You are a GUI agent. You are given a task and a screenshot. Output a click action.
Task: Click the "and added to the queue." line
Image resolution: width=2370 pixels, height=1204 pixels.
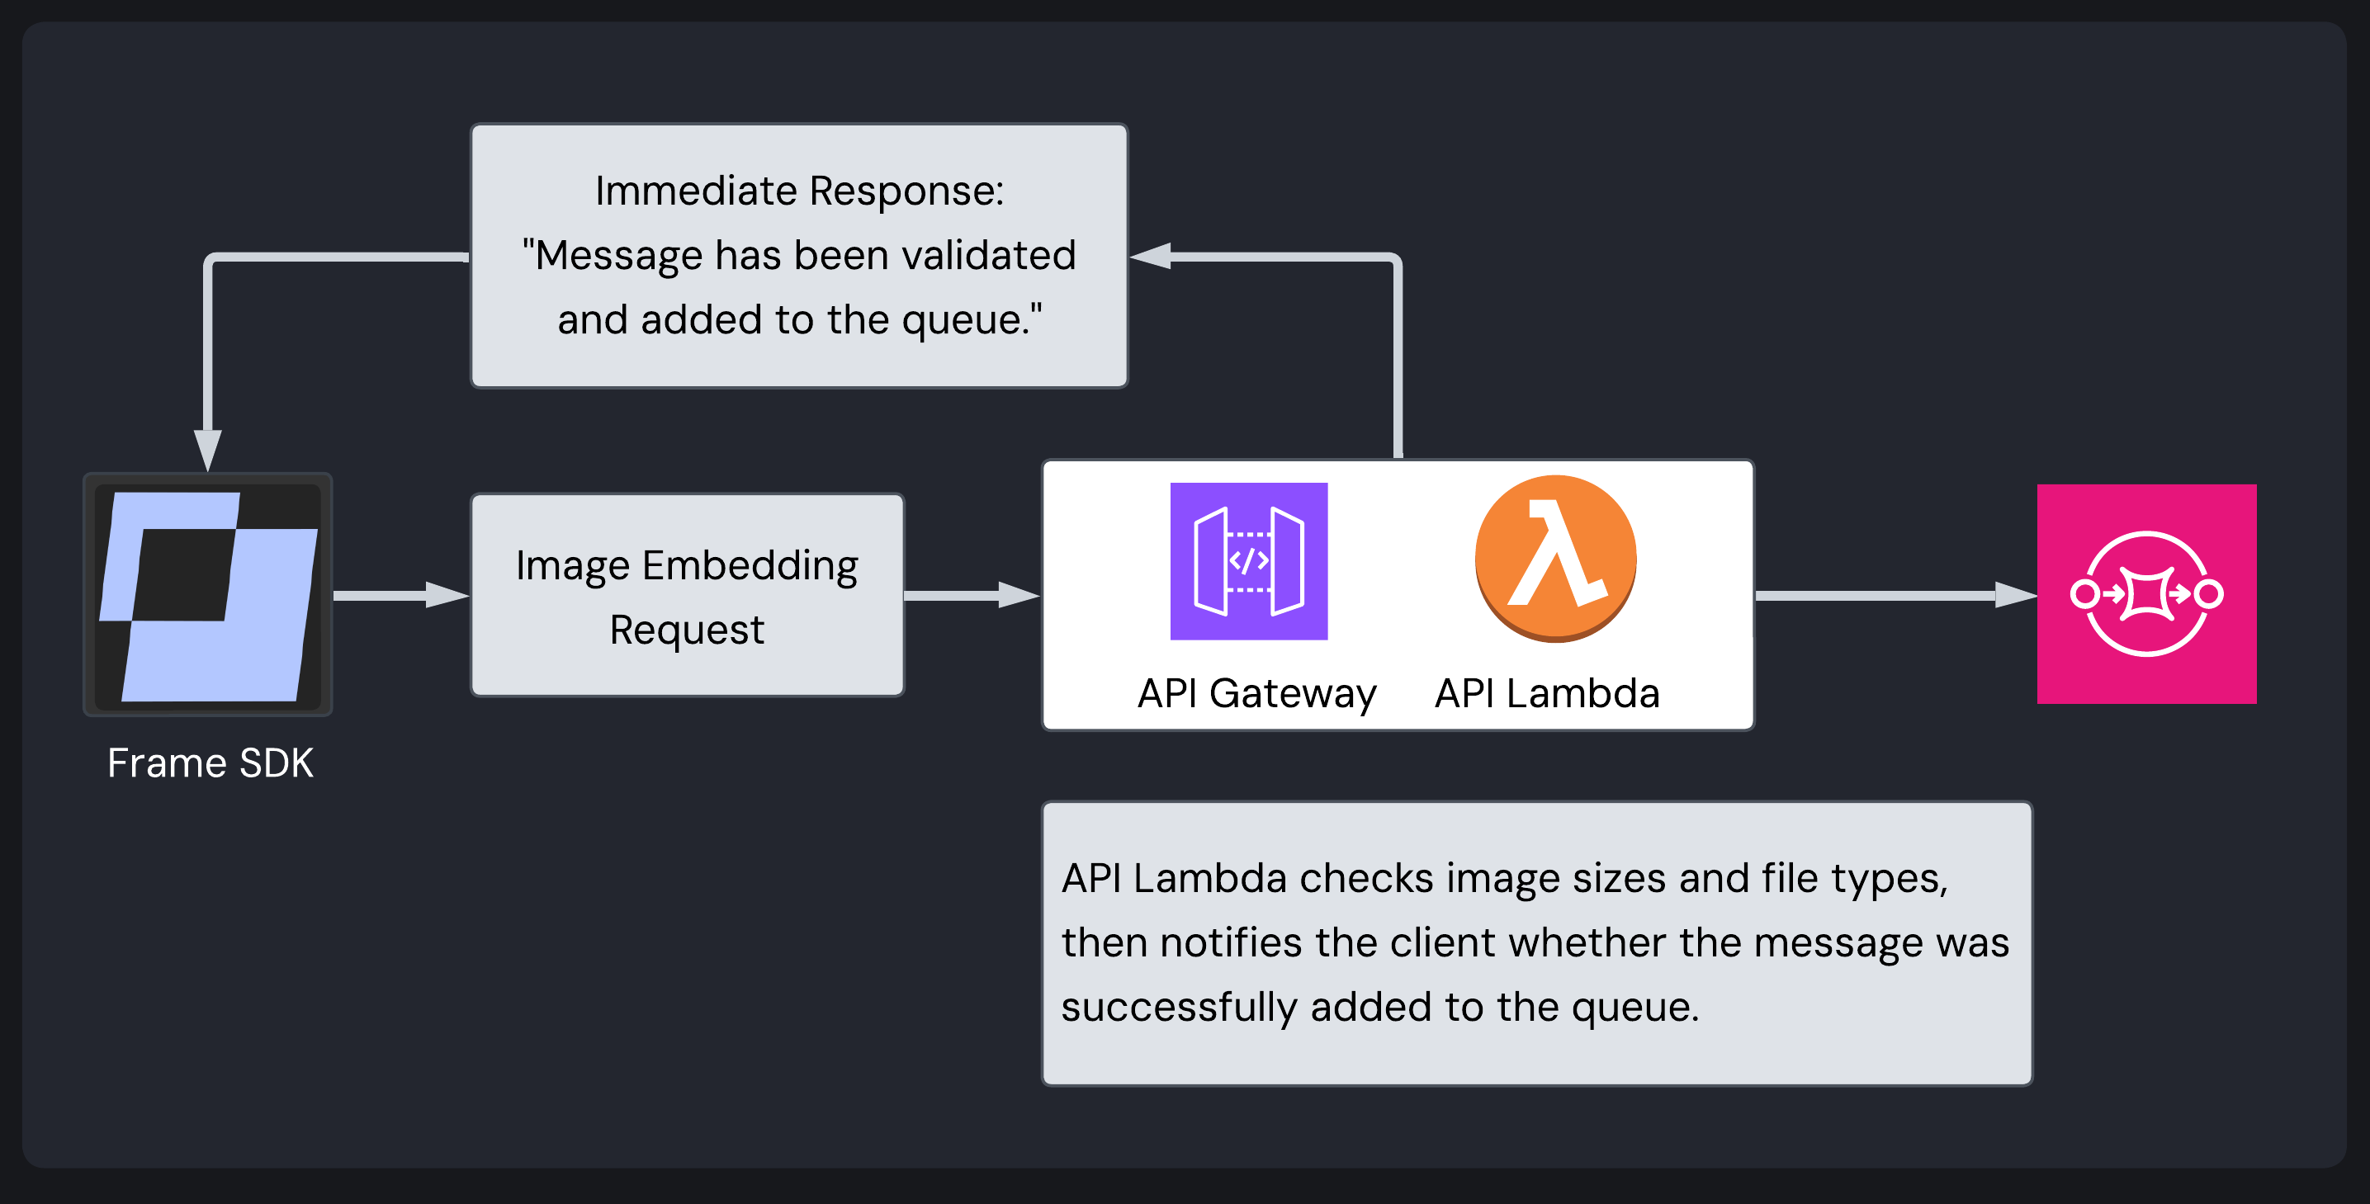click(800, 320)
